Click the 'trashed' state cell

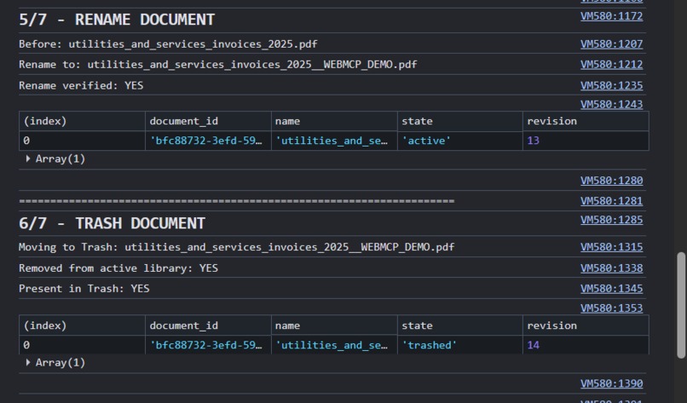[x=459, y=345]
